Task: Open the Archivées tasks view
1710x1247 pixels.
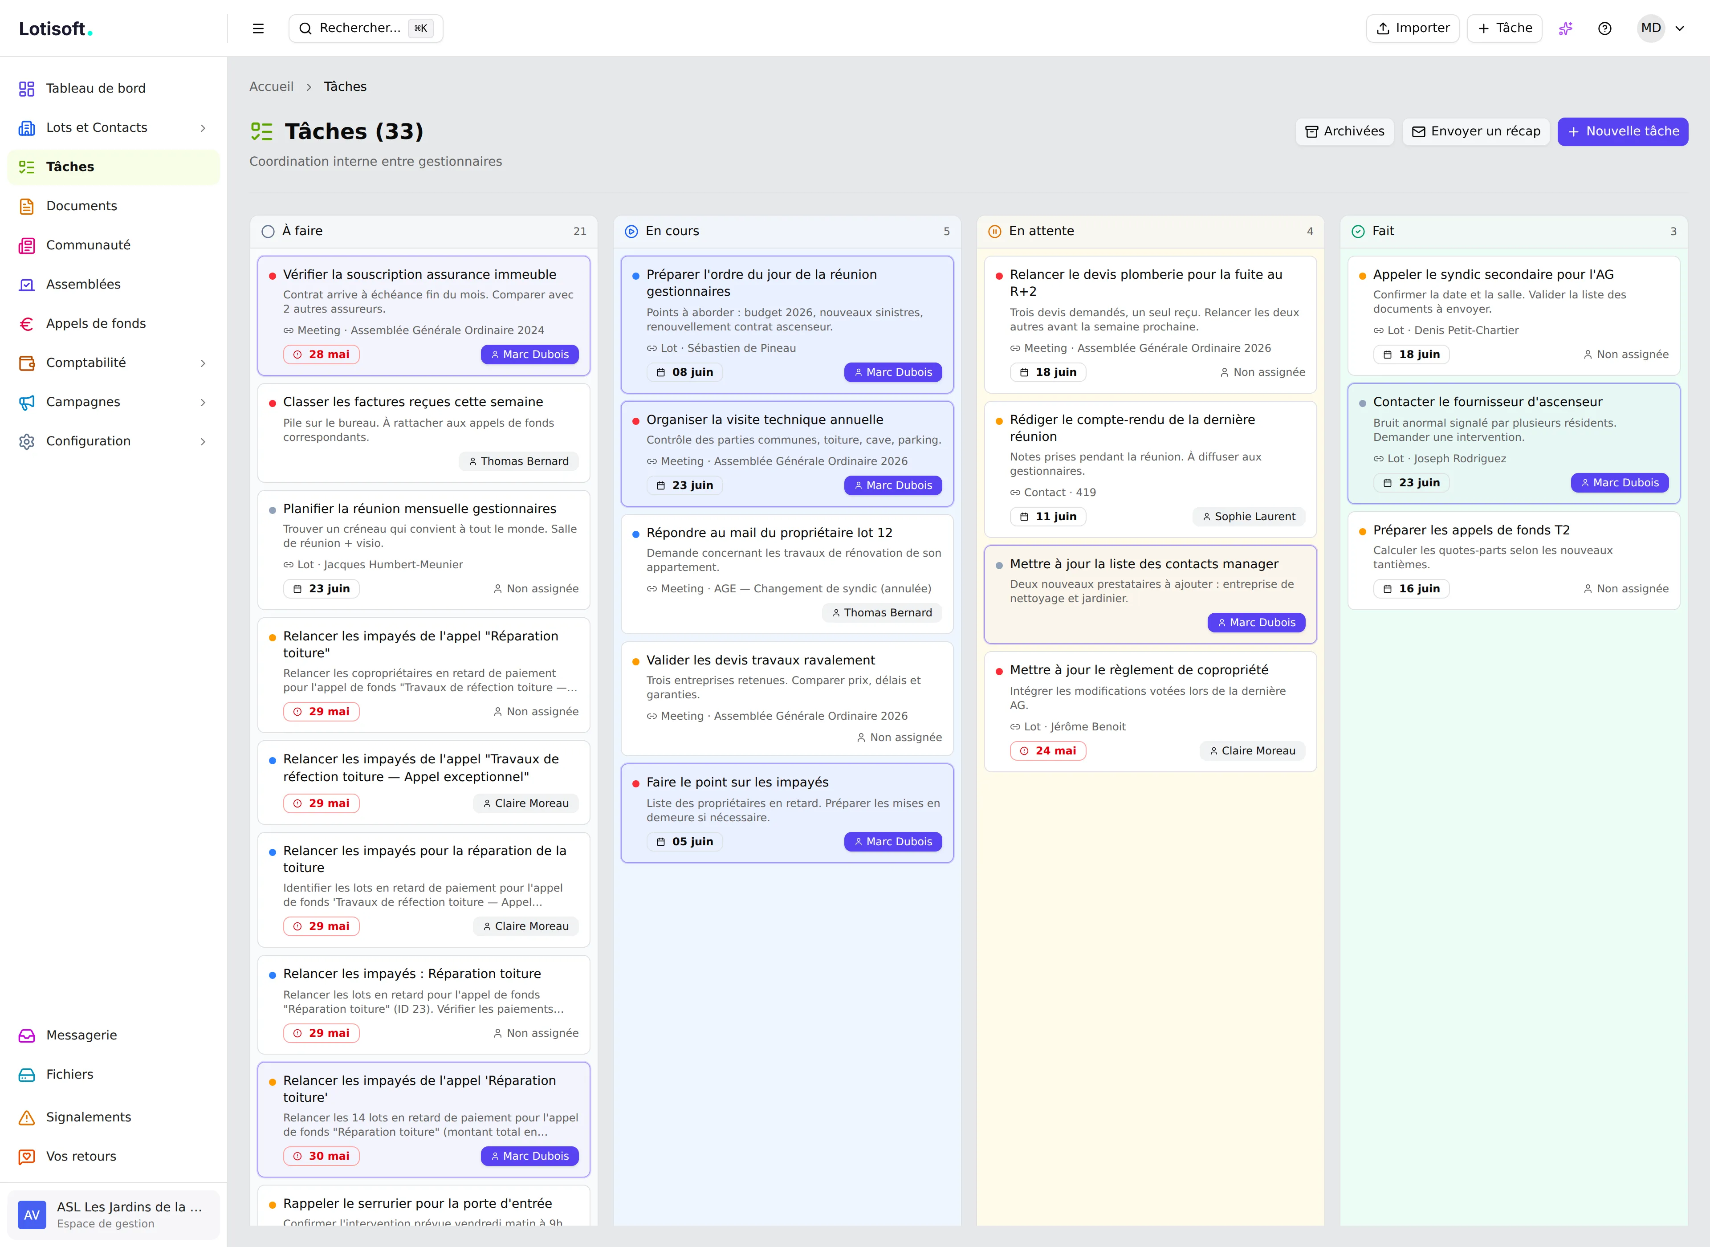Action: pyautogui.click(x=1345, y=131)
